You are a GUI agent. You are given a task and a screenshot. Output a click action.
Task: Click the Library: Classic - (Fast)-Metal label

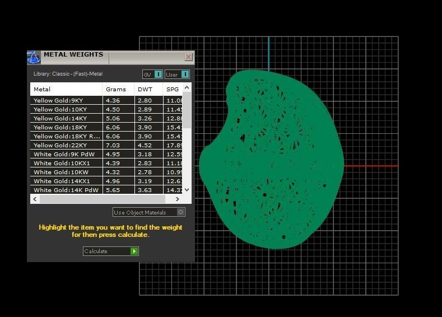68,74
